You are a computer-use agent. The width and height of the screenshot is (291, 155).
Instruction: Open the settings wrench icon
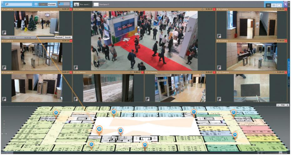tap(285, 3)
